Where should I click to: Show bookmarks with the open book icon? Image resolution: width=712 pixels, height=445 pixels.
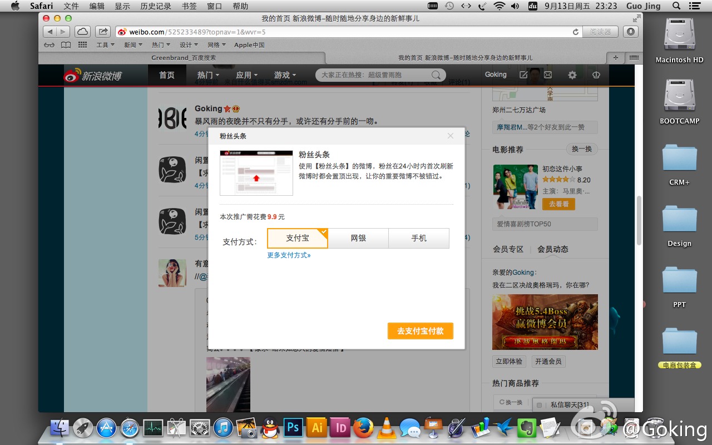click(x=66, y=45)
